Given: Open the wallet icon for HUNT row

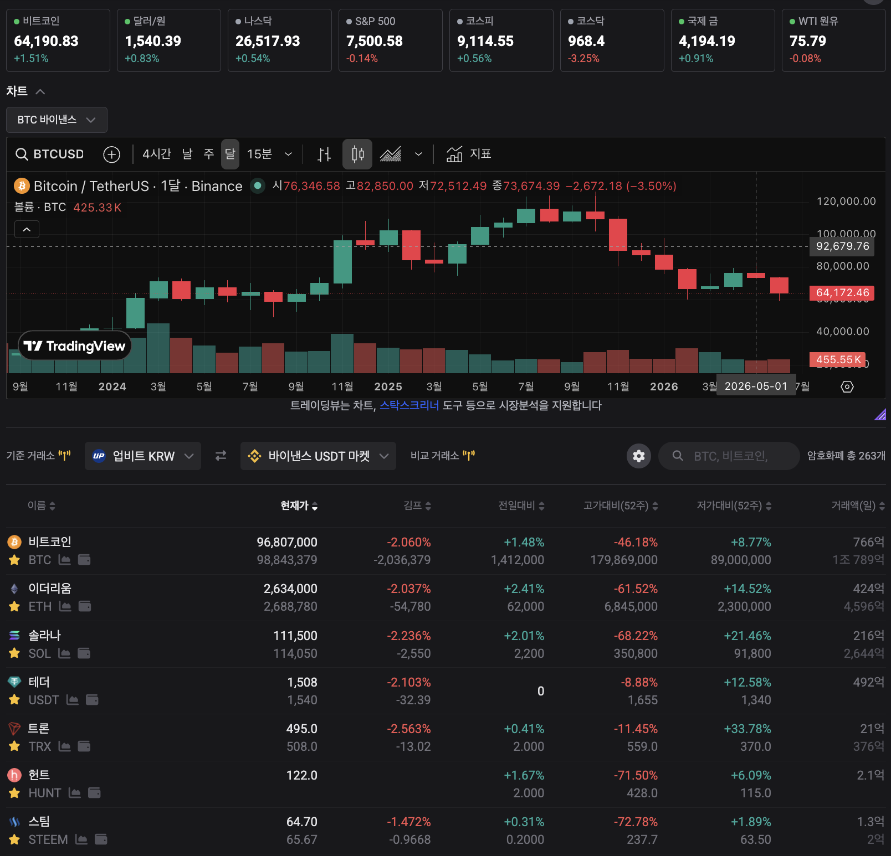Looking at the screenshot, I should point(95,793).
